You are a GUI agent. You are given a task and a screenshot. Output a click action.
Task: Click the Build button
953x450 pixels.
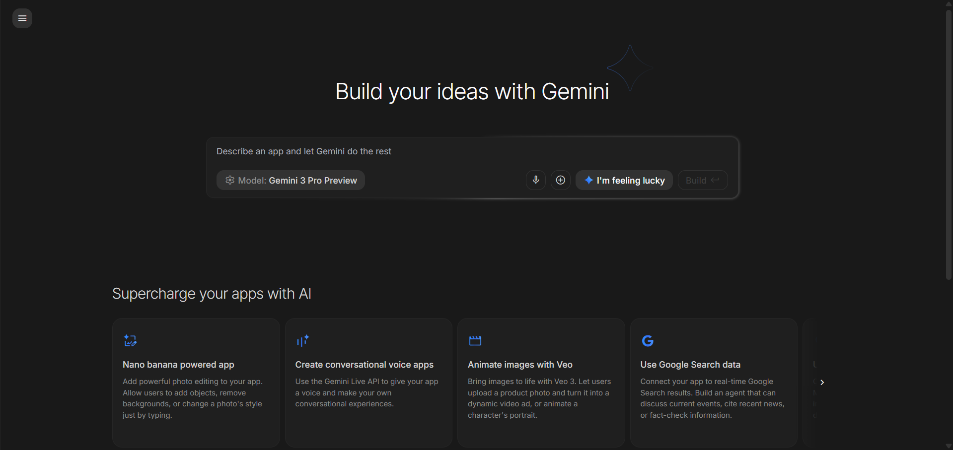click(702, 180)
